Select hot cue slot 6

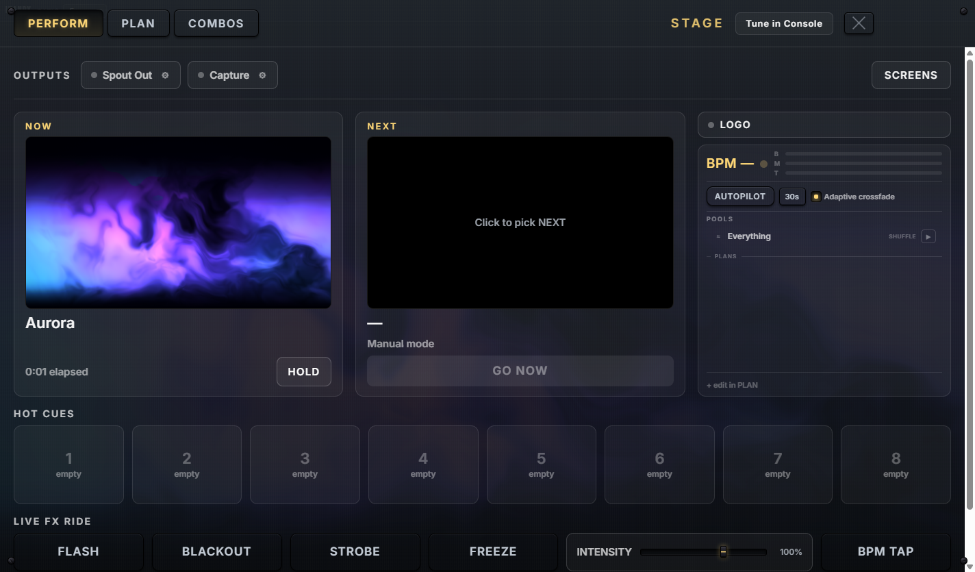coord(659,464)
